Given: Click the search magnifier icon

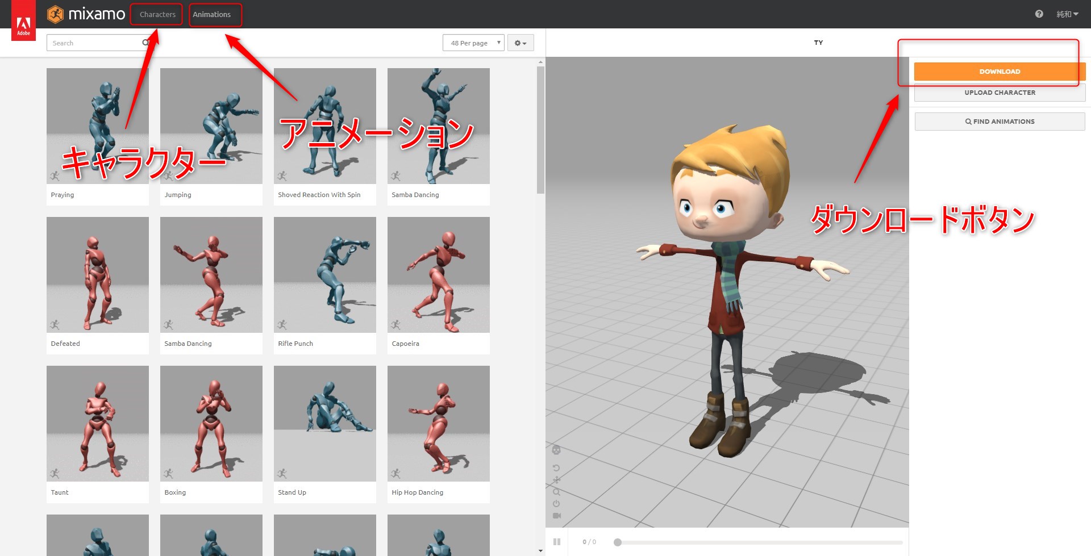Looking at the screenshot, I should (146, 43).
